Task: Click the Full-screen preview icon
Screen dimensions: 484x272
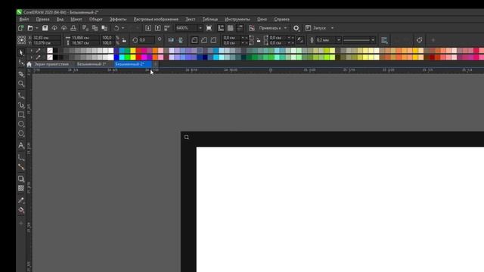Action: coord(209,28)
